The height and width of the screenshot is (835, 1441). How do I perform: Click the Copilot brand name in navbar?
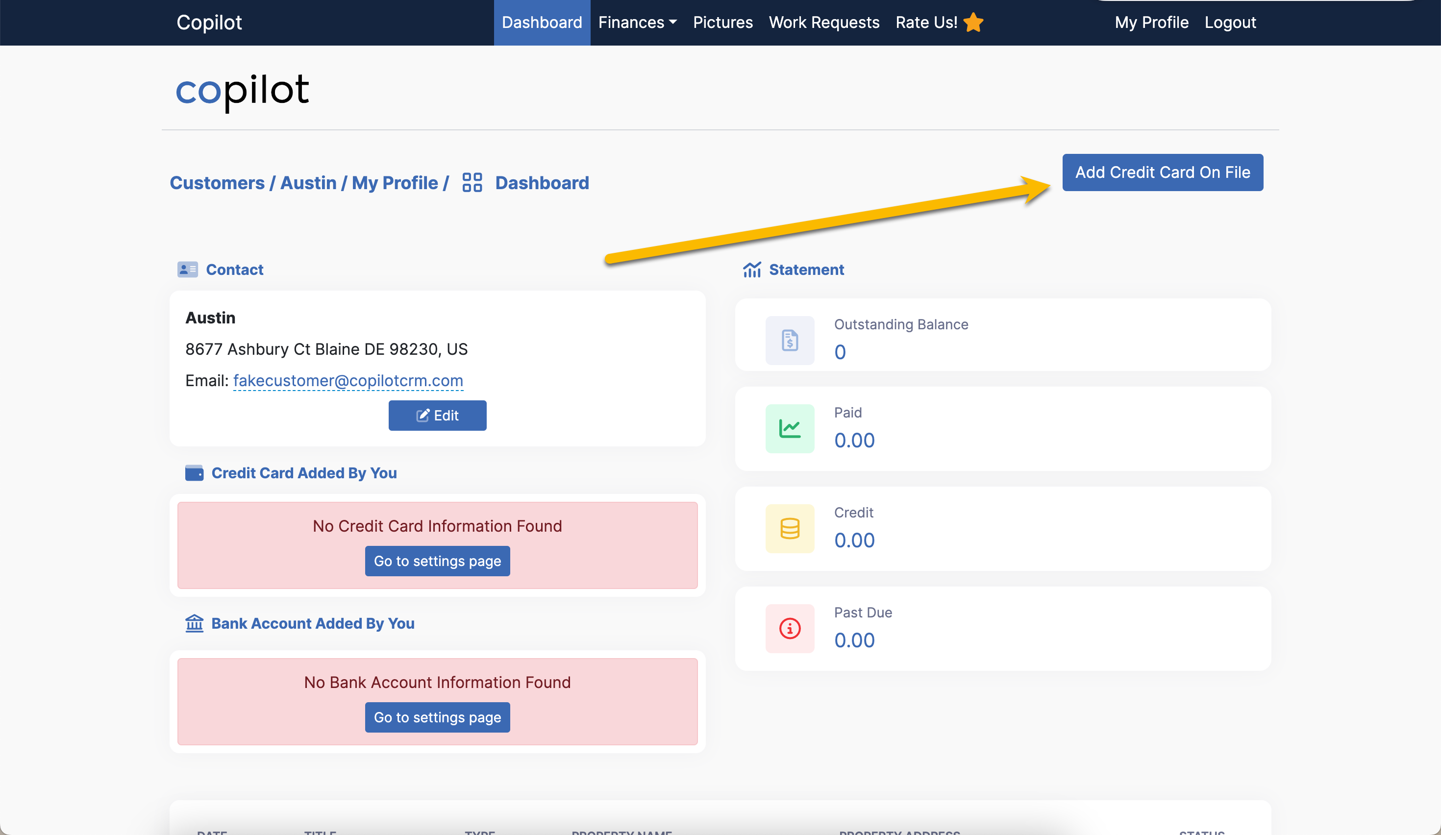click(x=209, y=22)
